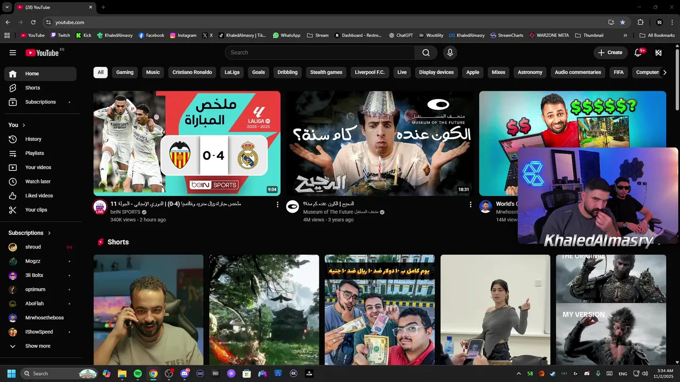The height and width of the screenshot is (382, 680).
Task: Open Home in the sidebar
Action: [40, 74]
